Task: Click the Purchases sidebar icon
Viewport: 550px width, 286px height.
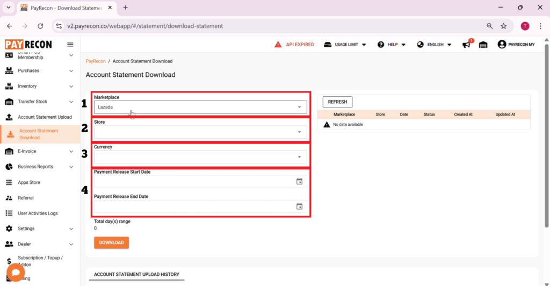Action: point(9,70)
